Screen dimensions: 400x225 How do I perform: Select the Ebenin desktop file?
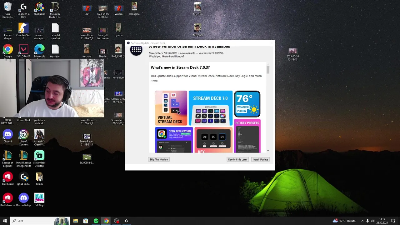102,52
